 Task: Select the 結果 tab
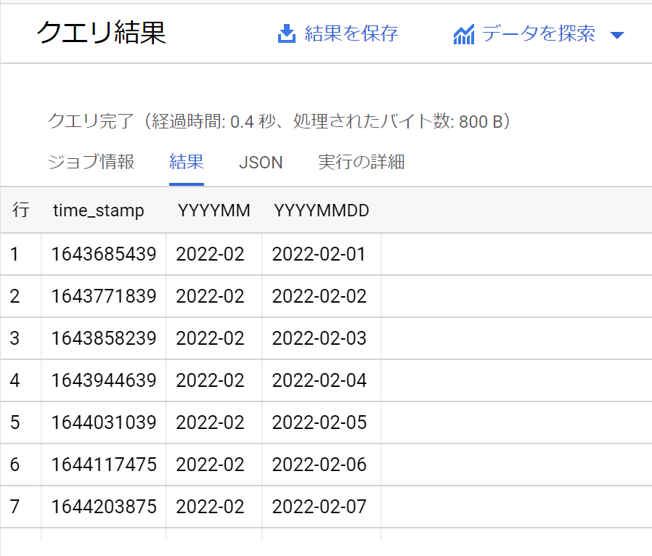187,162
